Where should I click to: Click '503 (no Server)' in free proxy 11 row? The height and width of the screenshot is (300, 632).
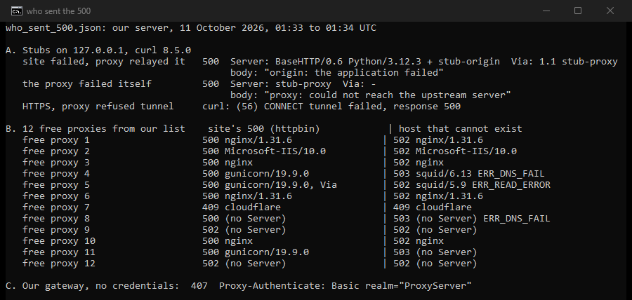coord(435,252)
